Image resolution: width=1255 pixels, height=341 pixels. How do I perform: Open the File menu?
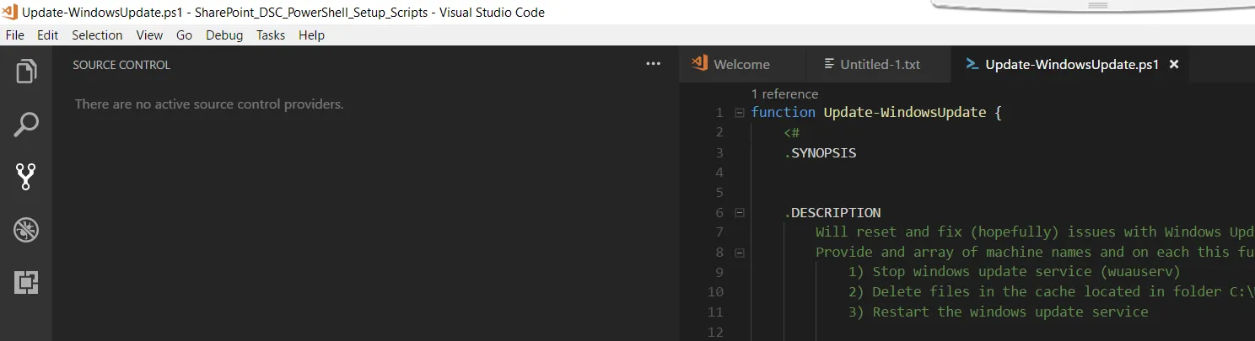(x=15, y=35)
